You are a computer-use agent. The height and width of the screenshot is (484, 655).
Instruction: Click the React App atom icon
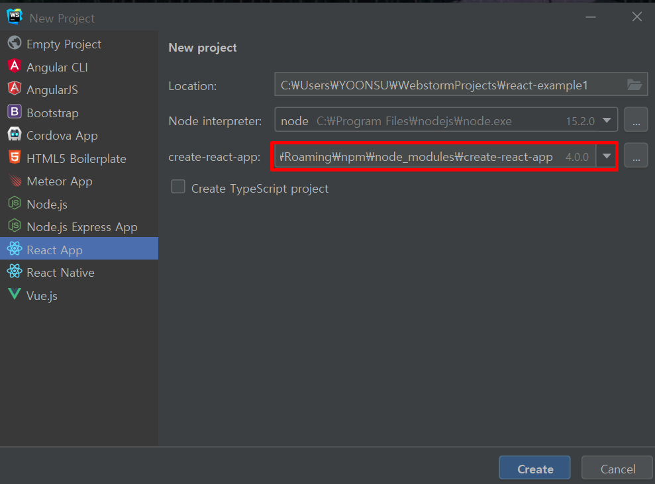(x=15, y=249)
